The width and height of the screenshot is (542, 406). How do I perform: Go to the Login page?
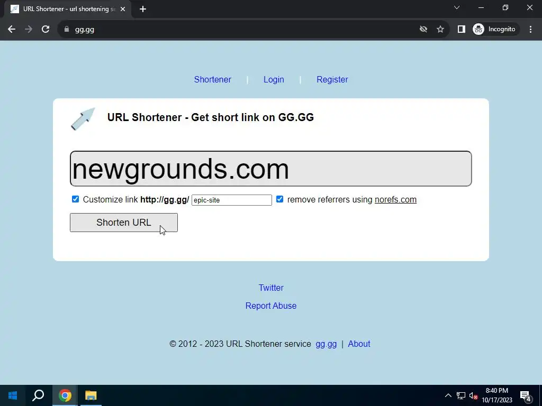coord(274,79)
